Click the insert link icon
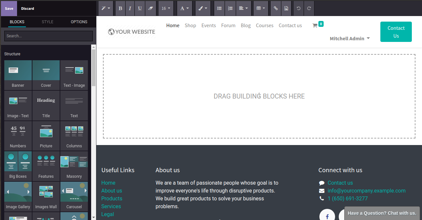This screenshot has height=220, width=422. point(275,8)
